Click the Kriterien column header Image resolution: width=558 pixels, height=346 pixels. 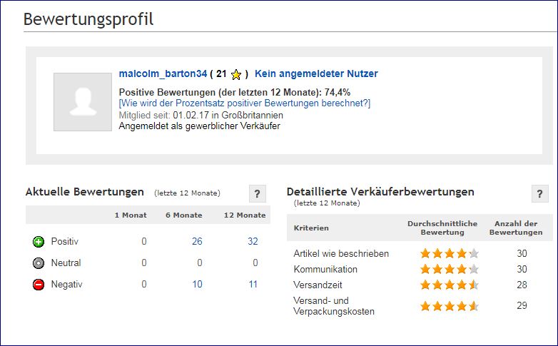[311, 228]
